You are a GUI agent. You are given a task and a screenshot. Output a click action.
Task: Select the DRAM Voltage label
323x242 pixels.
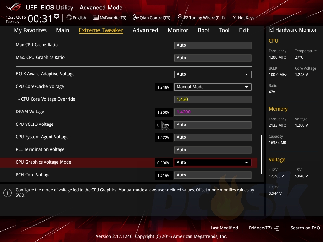coord(30,112)
